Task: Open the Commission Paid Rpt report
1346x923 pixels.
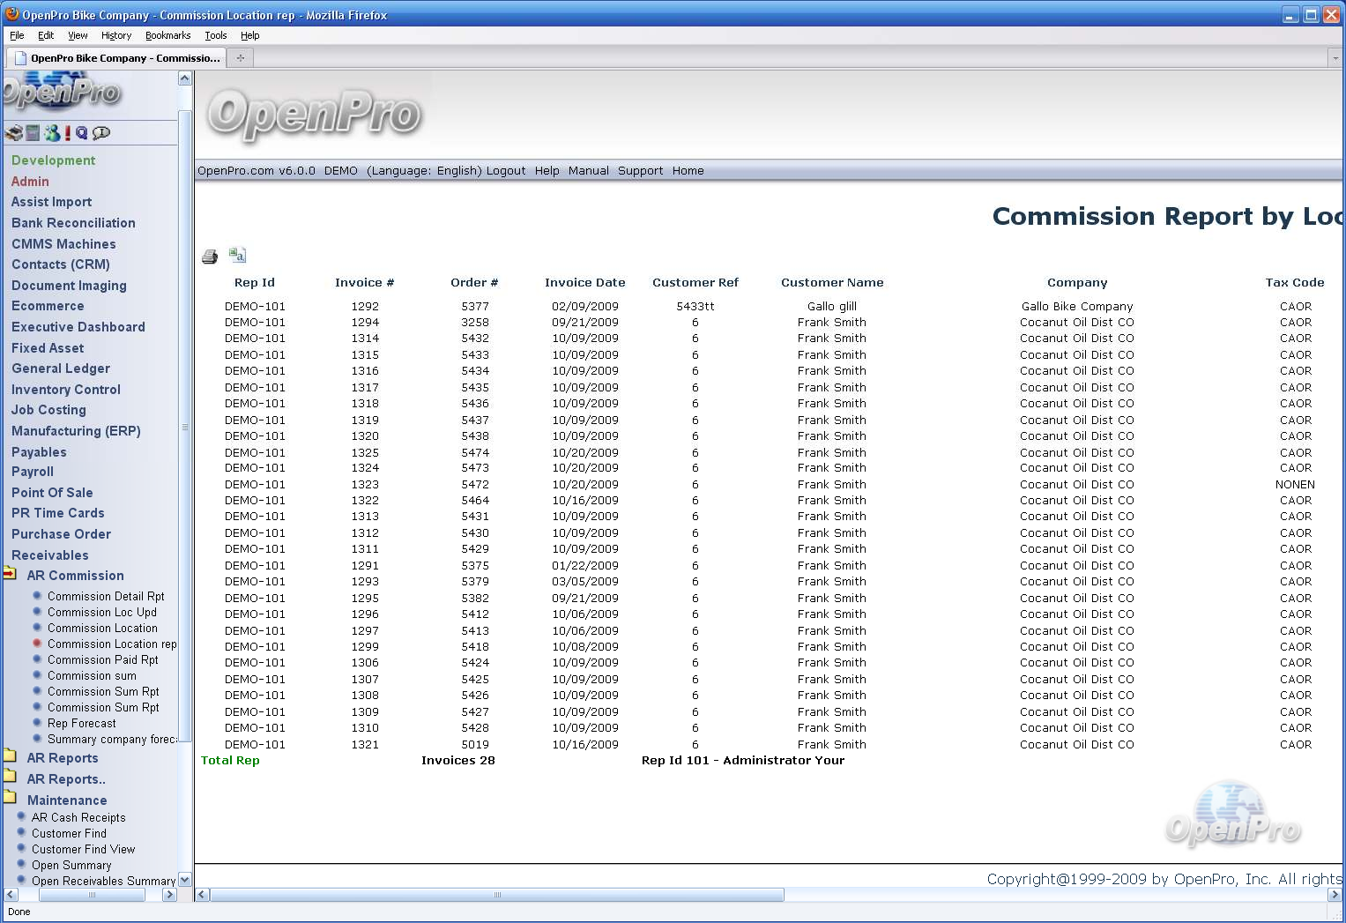Action: [x=102, y=660]
